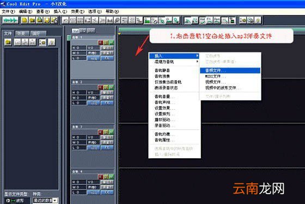The height and width of the screenshot is (204, 305).
Task: Click the yellow options icon in file panel
Action: (x=42, y=42)
